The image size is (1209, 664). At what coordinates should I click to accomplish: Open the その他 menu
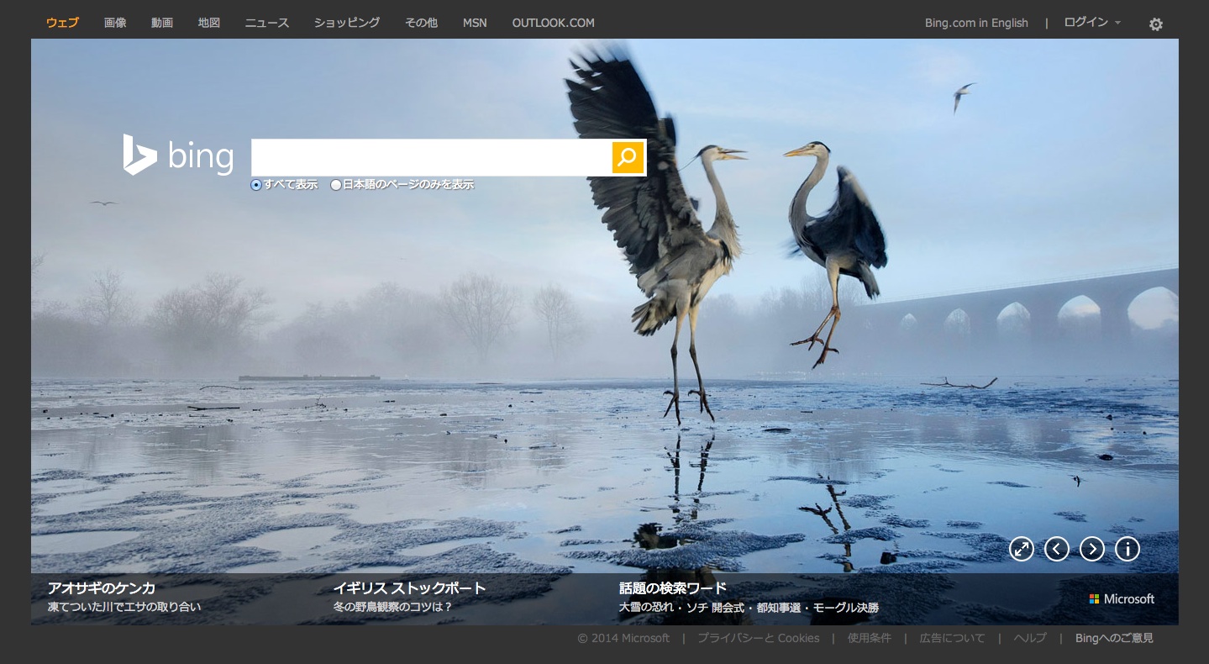click(x=421, y=23)
